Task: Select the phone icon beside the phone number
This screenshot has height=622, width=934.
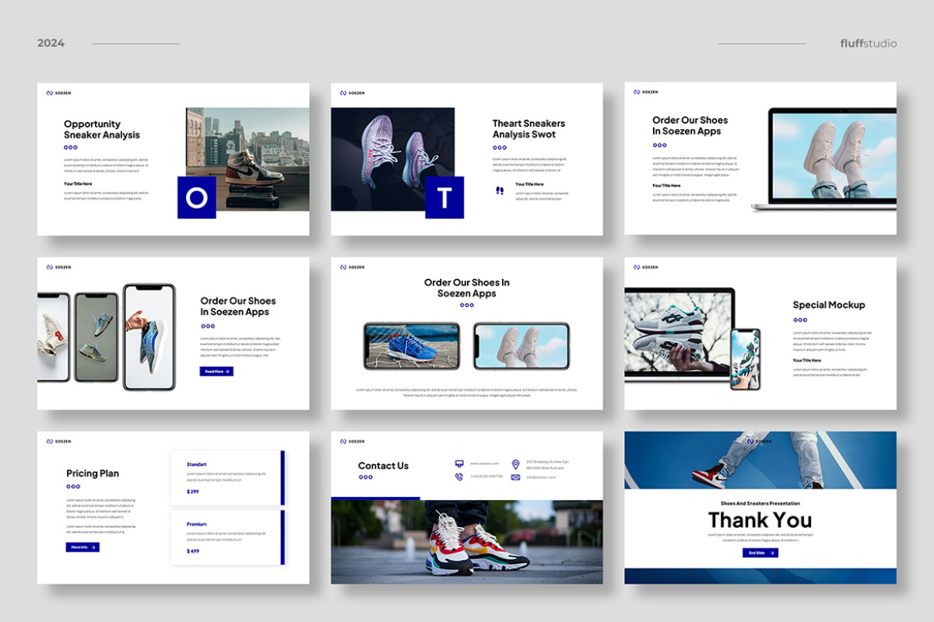Action: (x=459, y=477)
